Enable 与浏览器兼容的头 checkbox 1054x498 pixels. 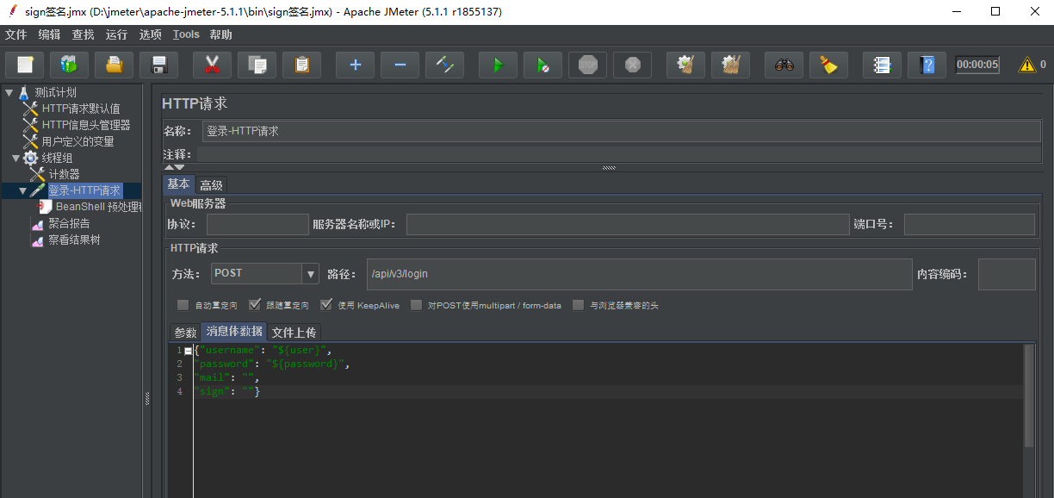click(x=579, y=305)
